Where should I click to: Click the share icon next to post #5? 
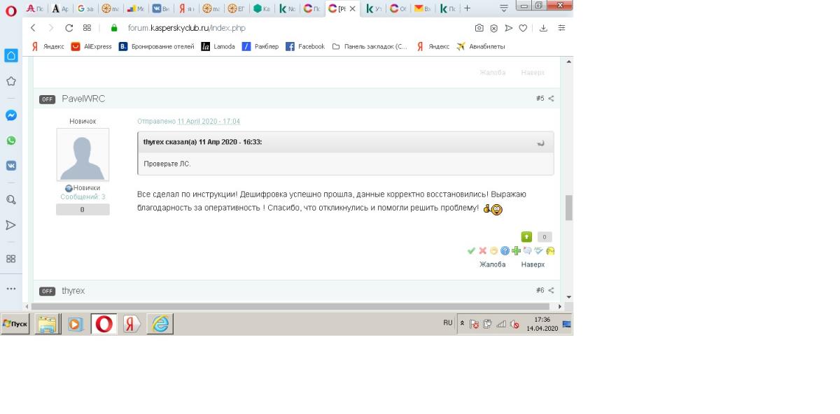click(x=552, y=99)
